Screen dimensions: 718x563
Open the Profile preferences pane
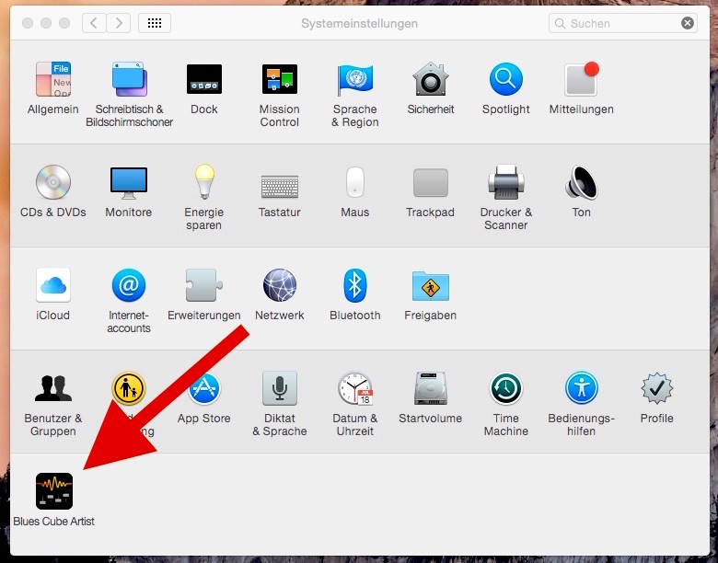[656, 388]
